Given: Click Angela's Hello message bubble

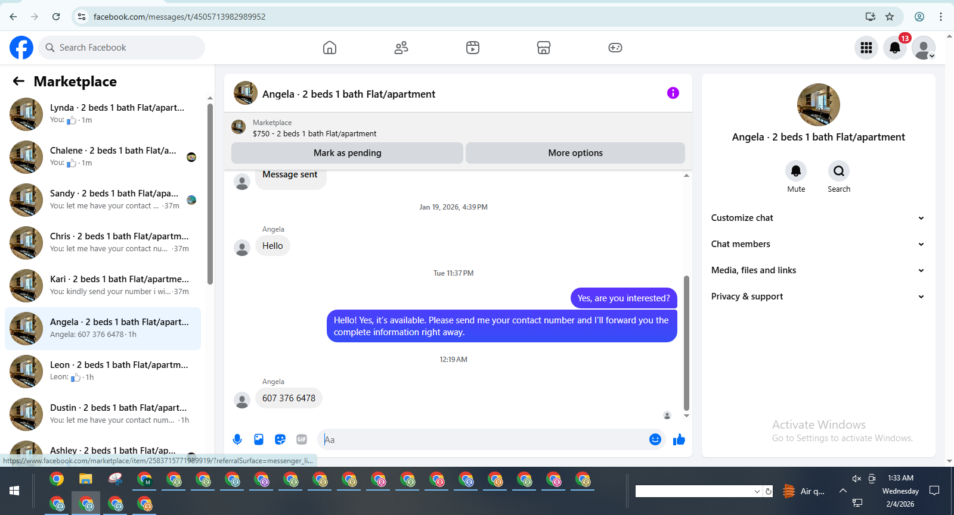Looking at the screenshot, I should coord(272,246).
